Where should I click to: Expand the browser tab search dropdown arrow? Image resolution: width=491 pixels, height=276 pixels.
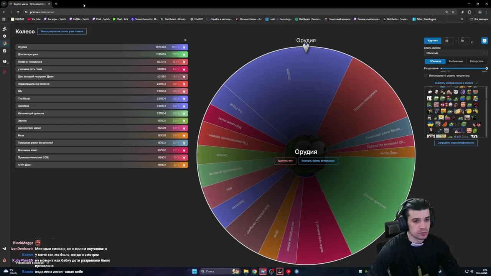point(4,4)
